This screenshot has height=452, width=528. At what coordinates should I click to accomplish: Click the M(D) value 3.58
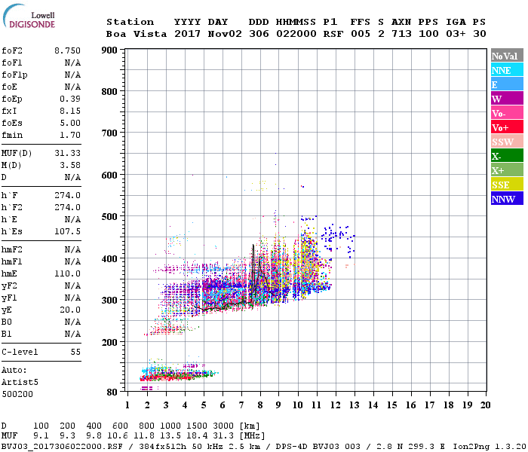tap(70, 166)
